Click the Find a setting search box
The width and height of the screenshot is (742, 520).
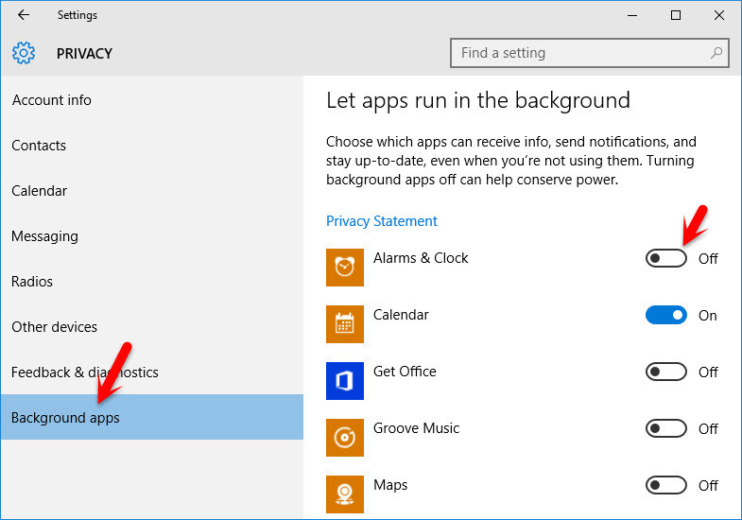pos(589,53)
